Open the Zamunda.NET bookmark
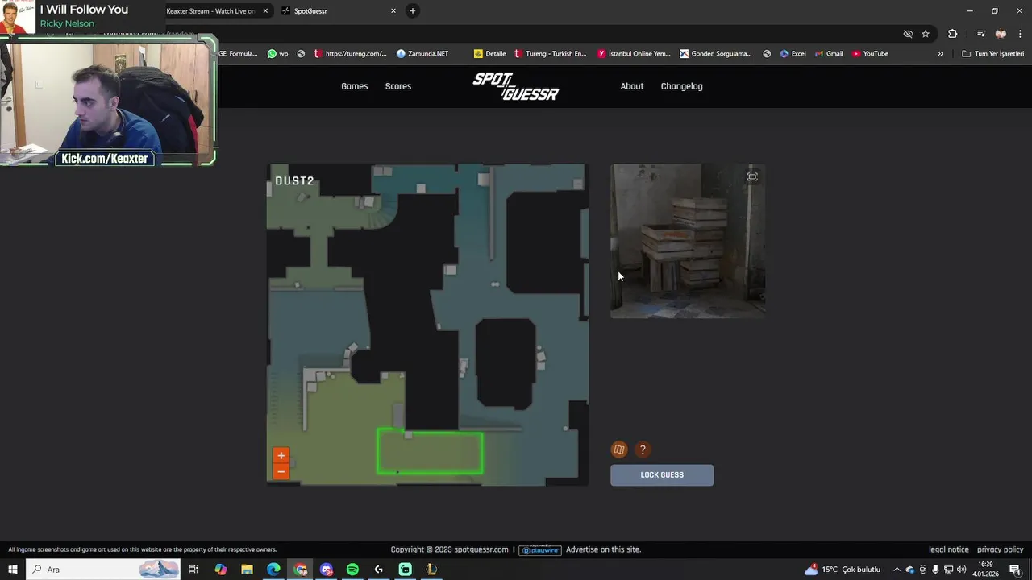 [422, 54]
